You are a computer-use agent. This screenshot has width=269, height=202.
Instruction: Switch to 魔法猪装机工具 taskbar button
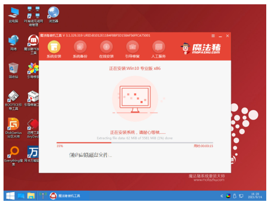coord(65,196)
